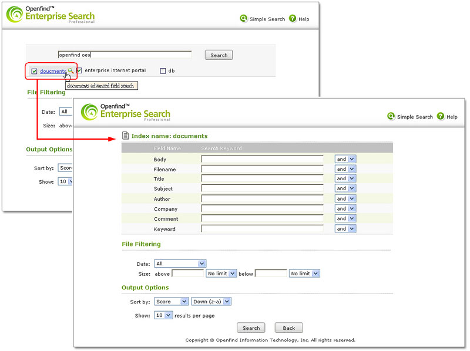Click the Author search keyword field
The height and width of the screenshot is (351, 470).
262,198
